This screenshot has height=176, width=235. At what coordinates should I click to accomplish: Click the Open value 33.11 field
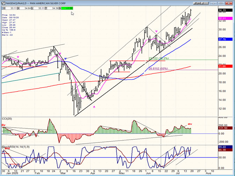coord(11,8)
